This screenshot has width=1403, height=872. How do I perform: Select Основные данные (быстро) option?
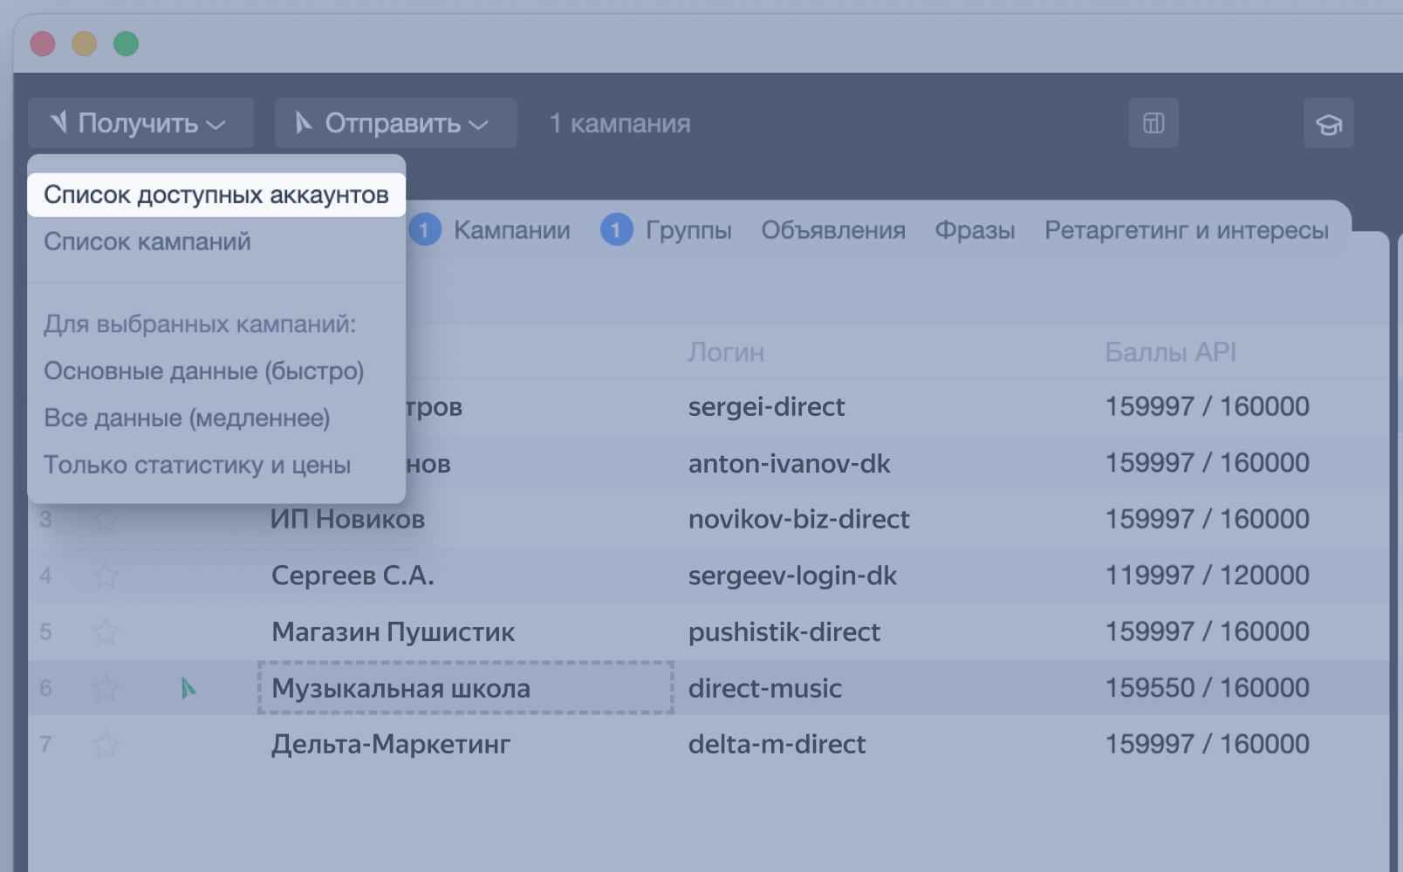coord(203,371)
